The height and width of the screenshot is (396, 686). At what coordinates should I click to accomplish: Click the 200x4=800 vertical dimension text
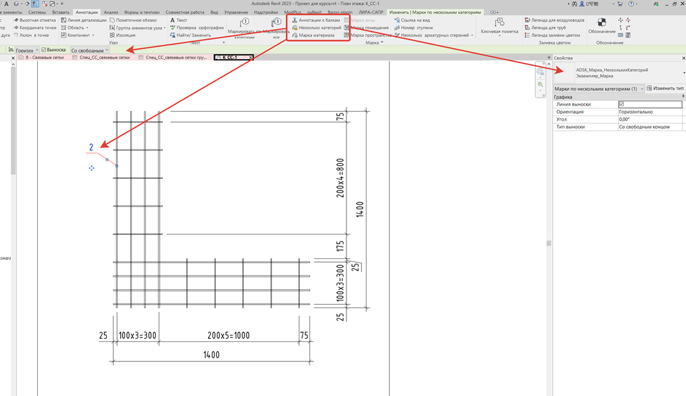(x=340, y=178)
